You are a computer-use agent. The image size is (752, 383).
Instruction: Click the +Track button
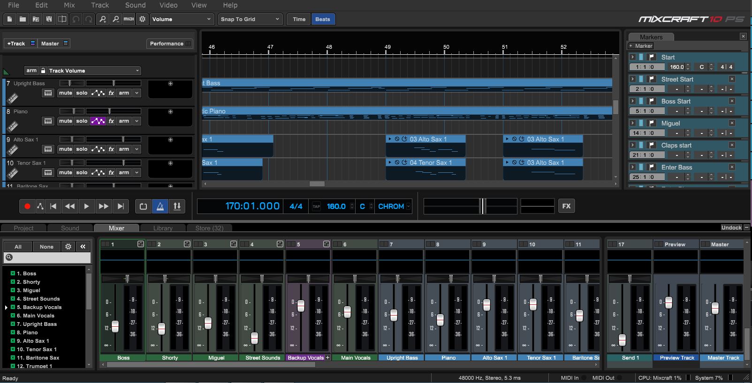click(x=20, y=44)
